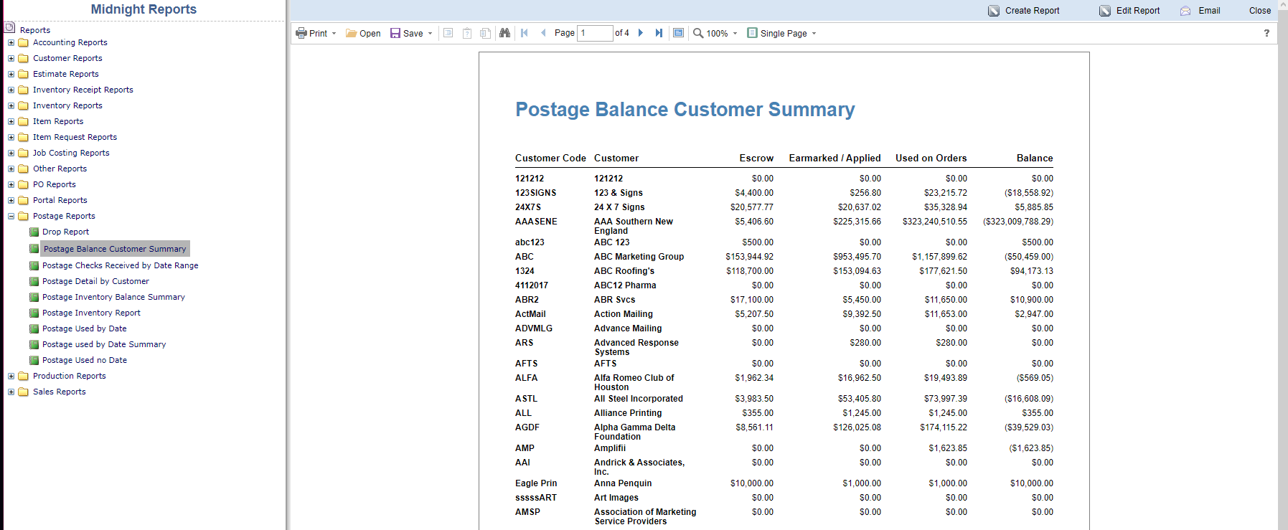Click the Accounting Reports folder icon
The height and width of the screenshot is (530, 1288).
[x=23, y=42]
